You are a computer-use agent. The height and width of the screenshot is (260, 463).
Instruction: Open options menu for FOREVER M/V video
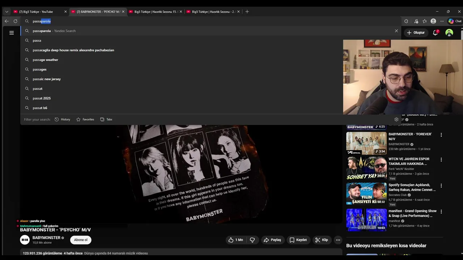441,135
